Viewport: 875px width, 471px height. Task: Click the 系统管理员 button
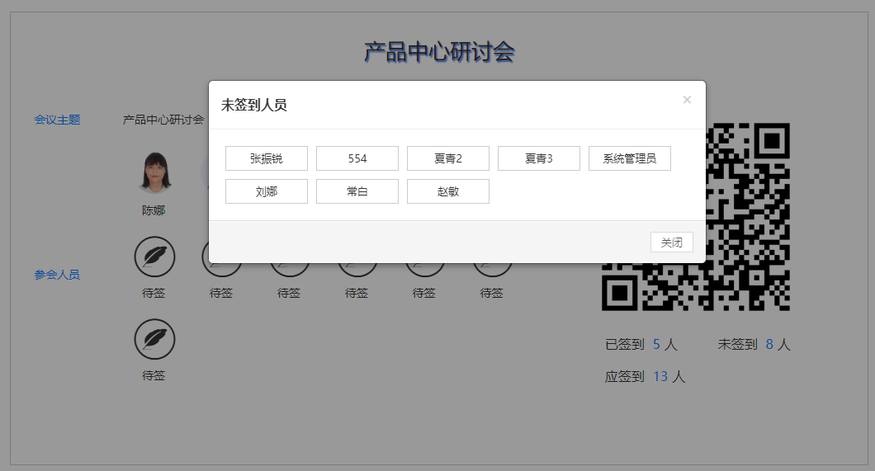(630, 158)
